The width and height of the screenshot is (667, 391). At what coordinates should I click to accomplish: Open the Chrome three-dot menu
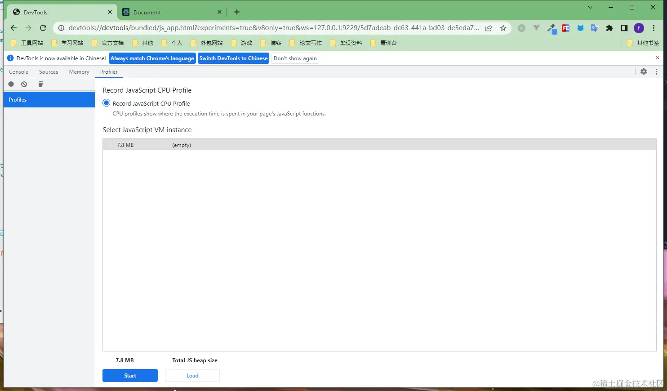(654, 28)
